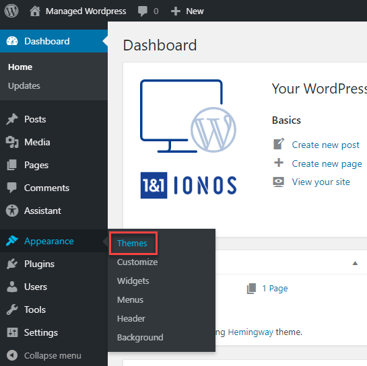Click the Assistant accessibility icon

click(x=12, y=211)
